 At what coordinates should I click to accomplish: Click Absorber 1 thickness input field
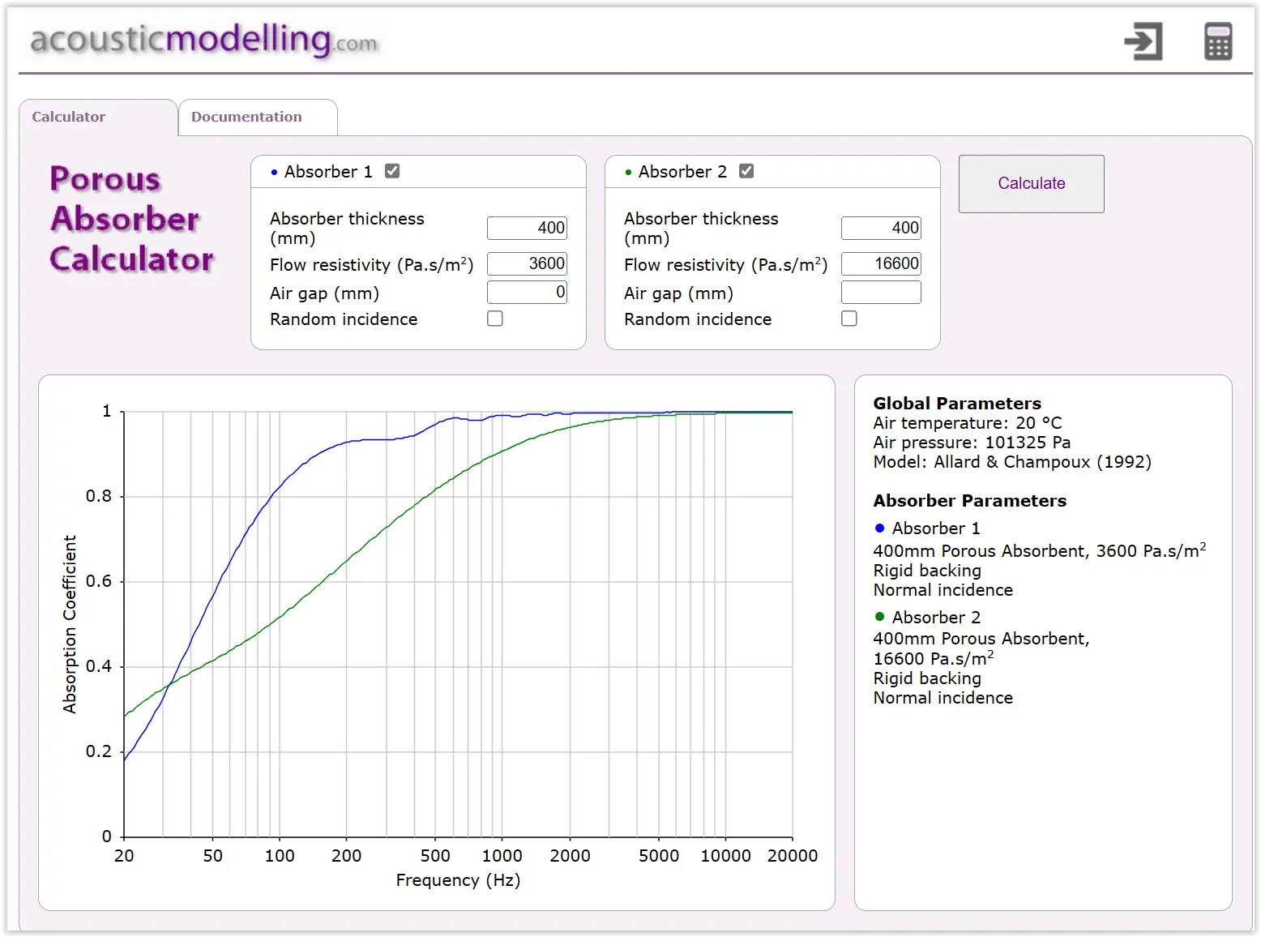click(x=527, y=229)
